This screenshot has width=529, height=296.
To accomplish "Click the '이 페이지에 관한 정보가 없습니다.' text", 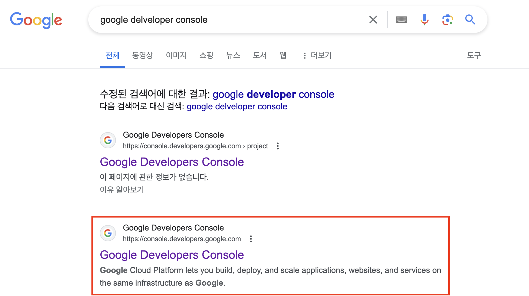I will 154,177.
